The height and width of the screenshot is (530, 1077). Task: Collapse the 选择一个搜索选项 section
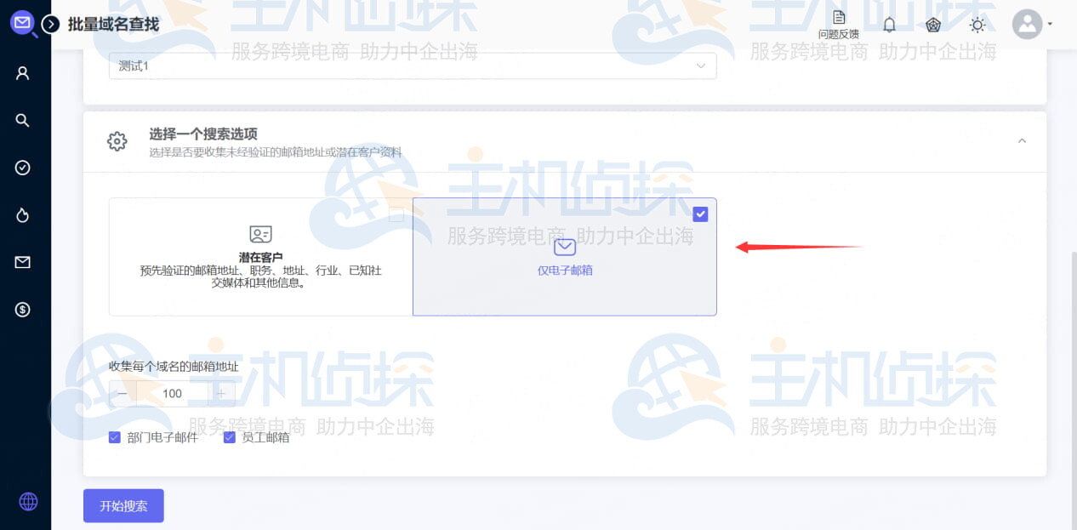(x=1022, y=140)
